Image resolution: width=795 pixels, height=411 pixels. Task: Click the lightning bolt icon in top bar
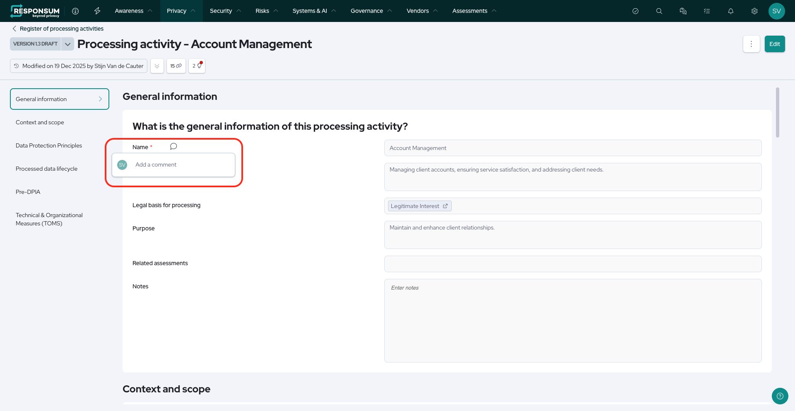97,11
